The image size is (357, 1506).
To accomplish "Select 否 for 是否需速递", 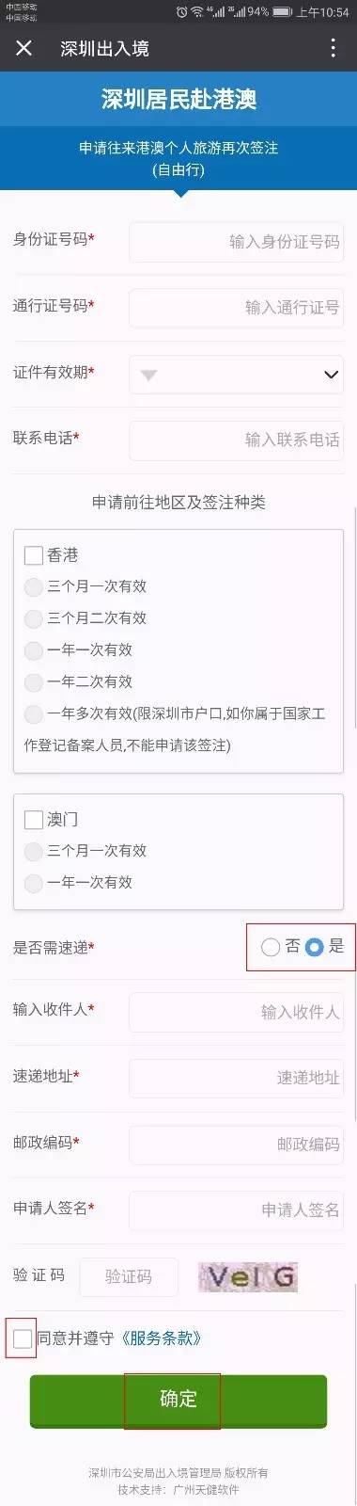I will (x=271, y=947).
